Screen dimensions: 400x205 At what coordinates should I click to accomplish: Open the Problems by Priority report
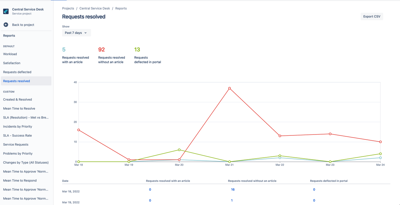(18, 153)
